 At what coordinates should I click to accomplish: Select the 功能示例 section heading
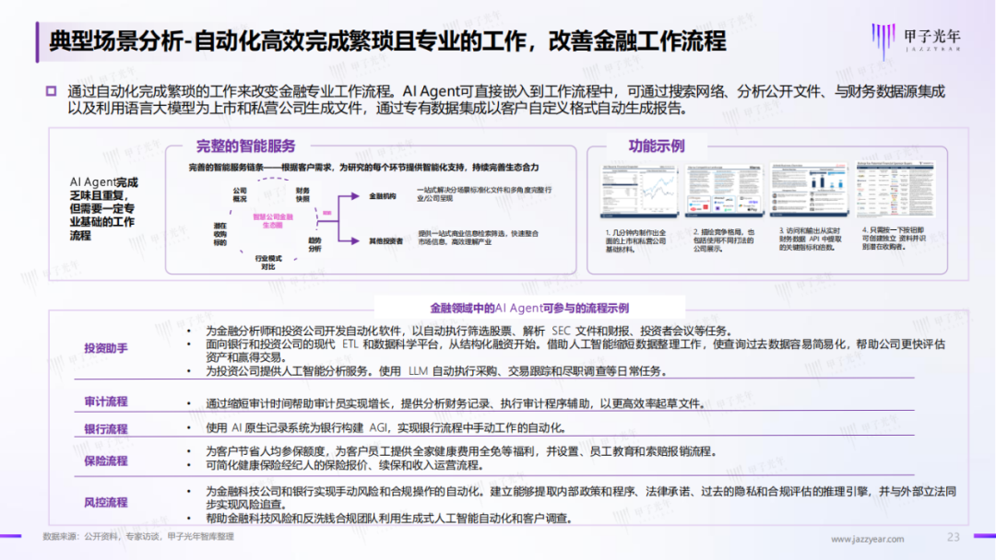pyautogui.click(x=657, y=146)
